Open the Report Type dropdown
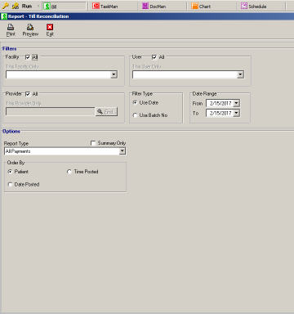 [122, 151]
